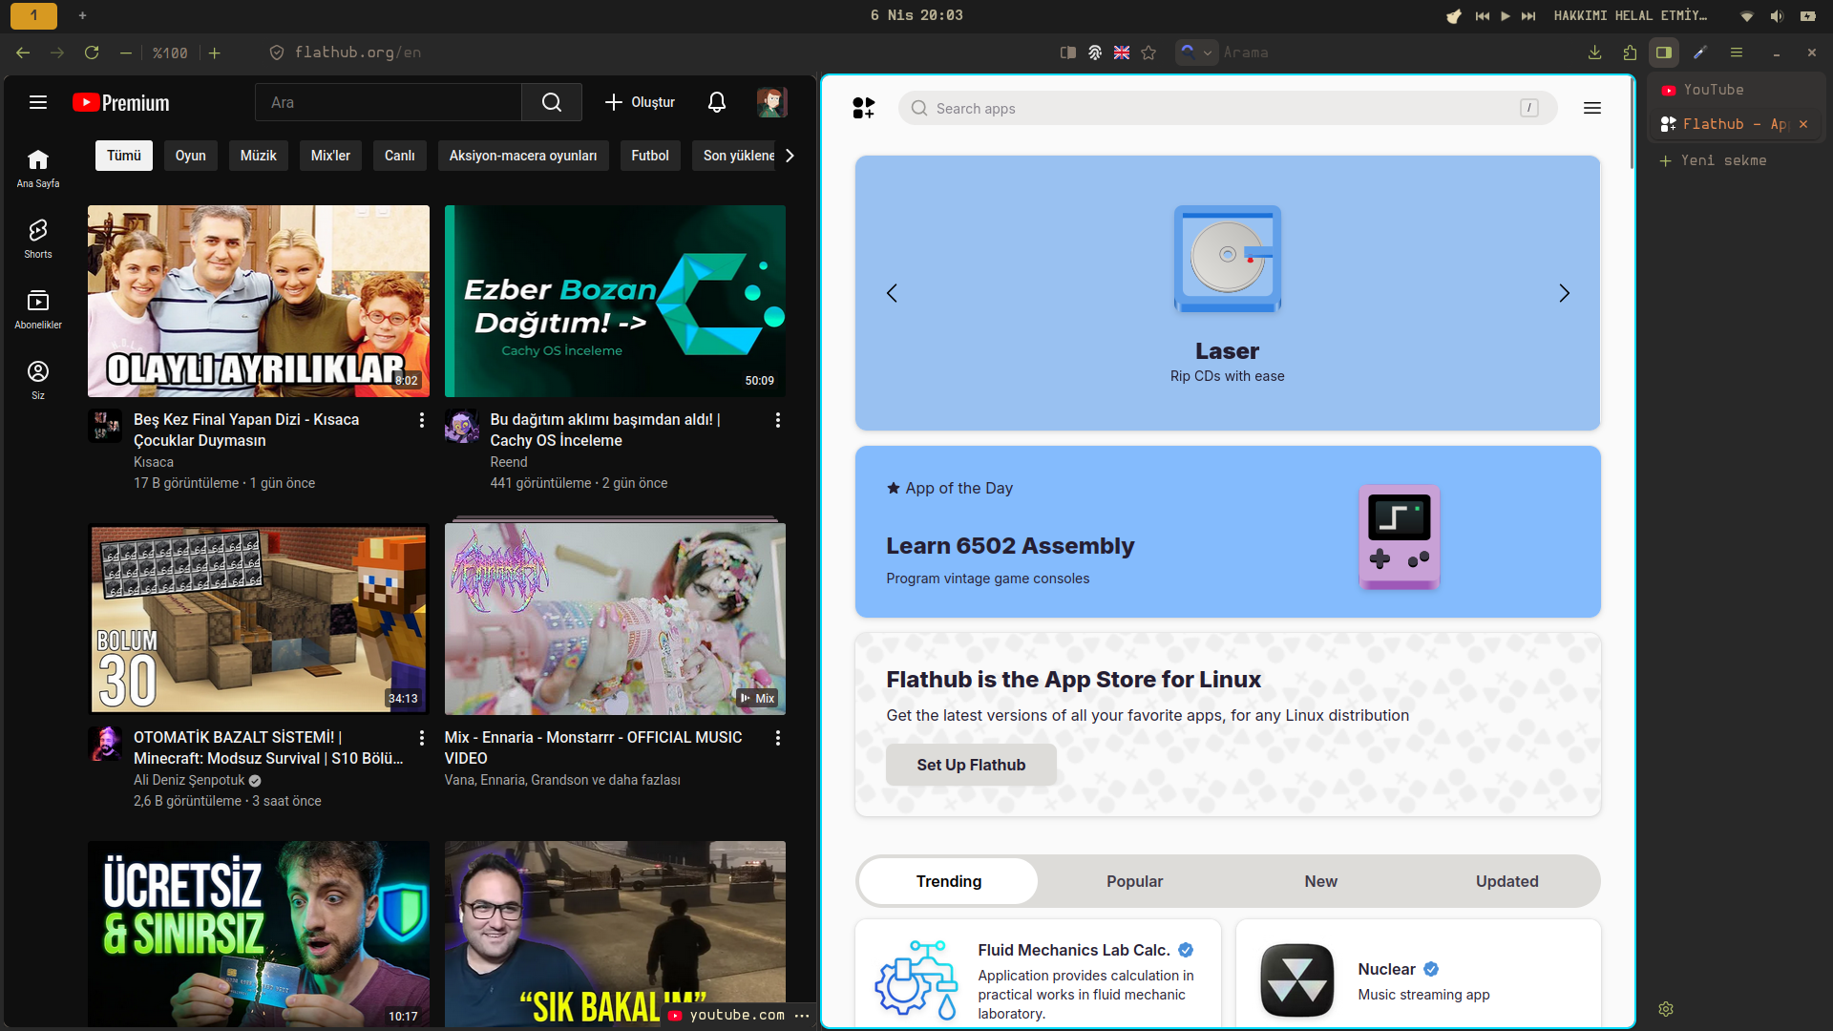Click the volume speaker icon in system tray
1833x1031 pixels.
point(1777,15)
